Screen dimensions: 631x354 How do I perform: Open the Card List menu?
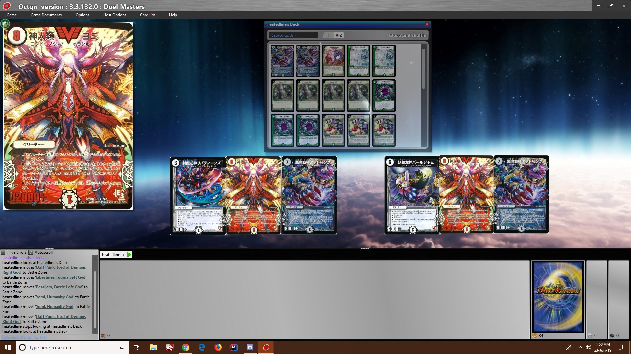coord(147,15)
